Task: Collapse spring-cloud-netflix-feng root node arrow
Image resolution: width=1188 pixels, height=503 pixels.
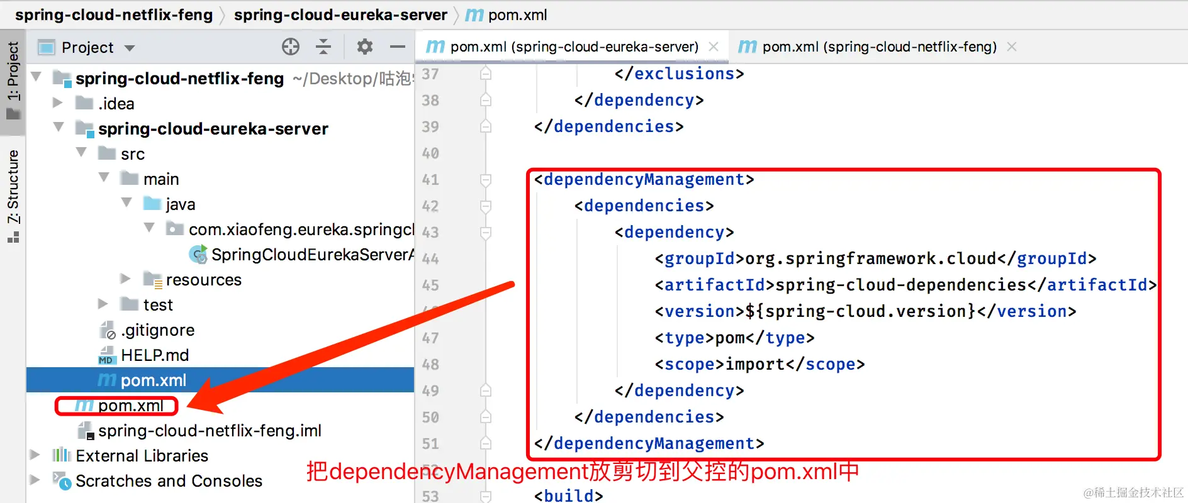Action: (36, 77)
